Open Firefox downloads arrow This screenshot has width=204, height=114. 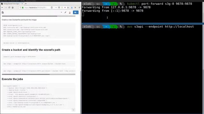pos(72,8)
